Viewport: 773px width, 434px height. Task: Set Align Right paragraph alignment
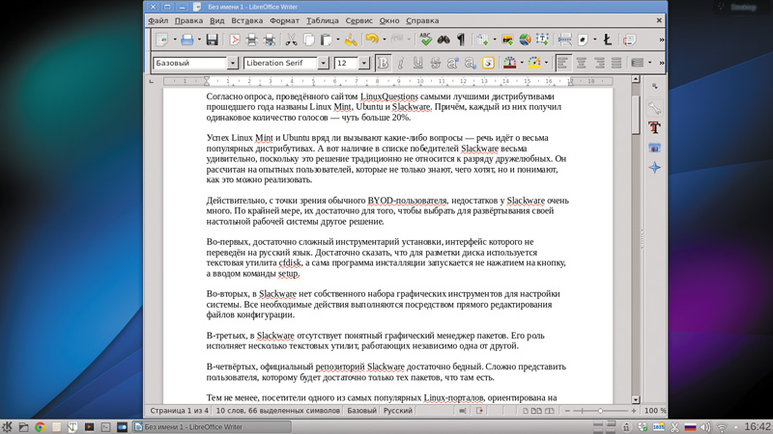click(x=599, y=63)
